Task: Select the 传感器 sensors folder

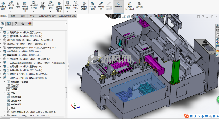Action: (x=12, y=89)
